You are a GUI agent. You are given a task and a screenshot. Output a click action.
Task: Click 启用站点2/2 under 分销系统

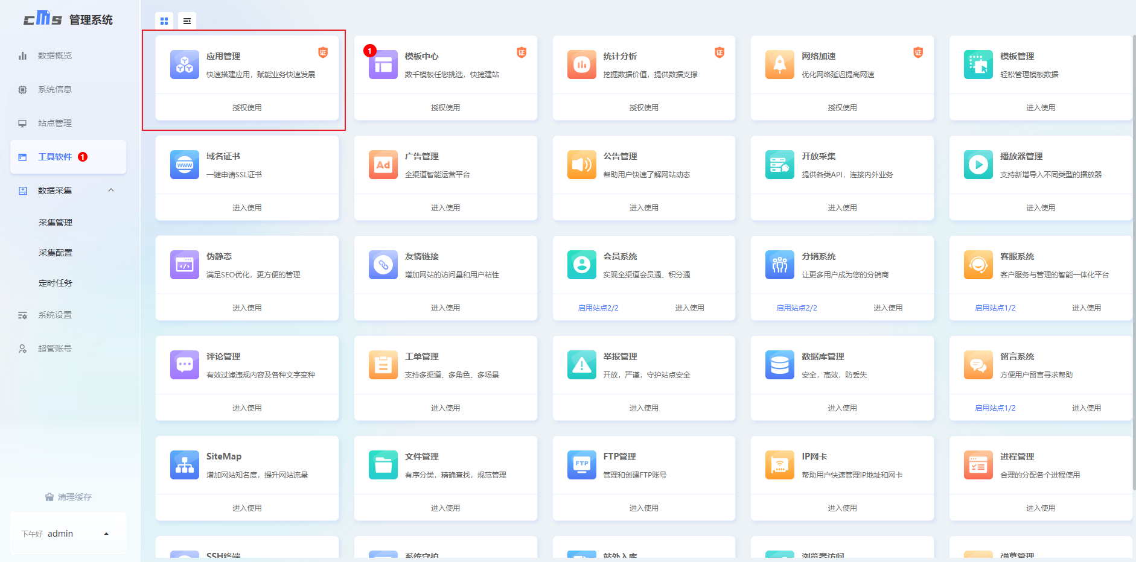797,308
